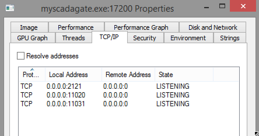Switch to the Image tab
Viewport: 259px width, 136px height.
click(29, 27)
